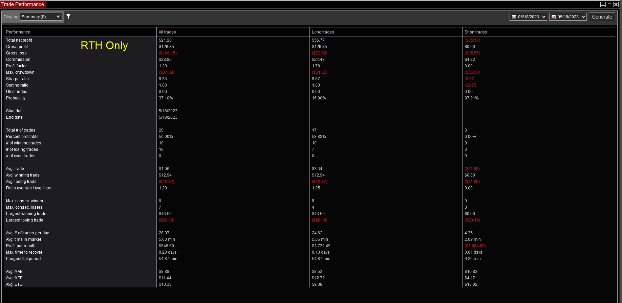The image size is (622, 303).
Task: Select the Gross loss row label
Action: click(16, 53)
